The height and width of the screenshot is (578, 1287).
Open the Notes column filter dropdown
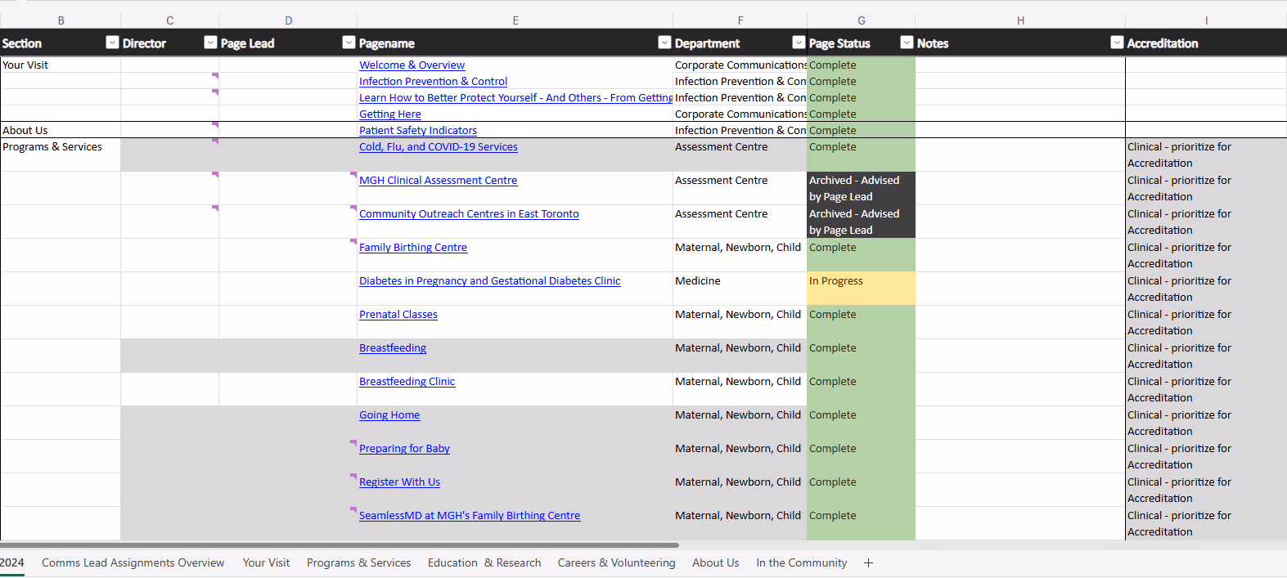(x=1117, y=43)
